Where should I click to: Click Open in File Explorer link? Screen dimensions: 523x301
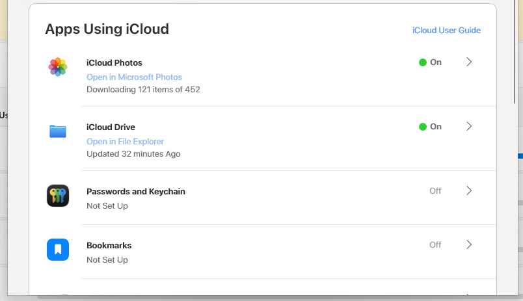(125, 142)
